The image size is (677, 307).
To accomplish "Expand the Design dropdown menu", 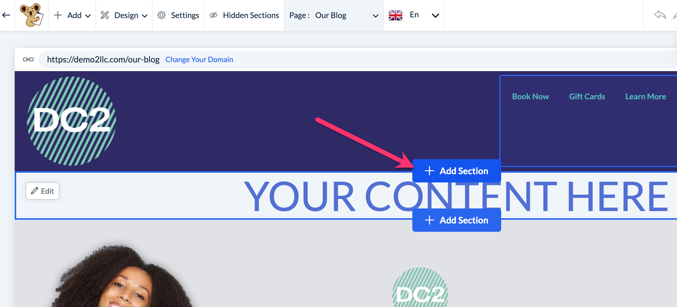I will coord(124,15).
